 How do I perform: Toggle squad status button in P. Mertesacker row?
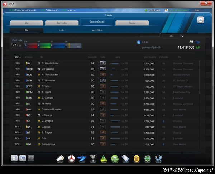18,75
